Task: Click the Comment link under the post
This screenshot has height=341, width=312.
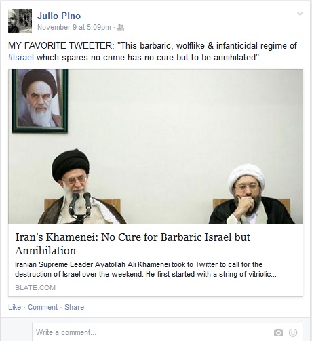Action: [43, 307]
